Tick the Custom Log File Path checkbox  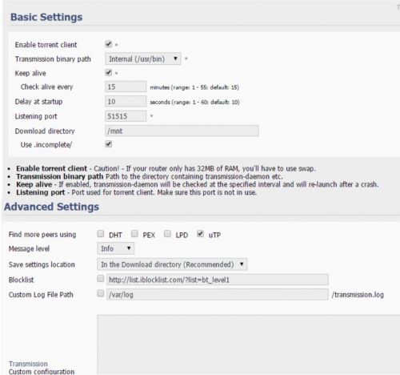pyautogui.click(x=101, y=293)
